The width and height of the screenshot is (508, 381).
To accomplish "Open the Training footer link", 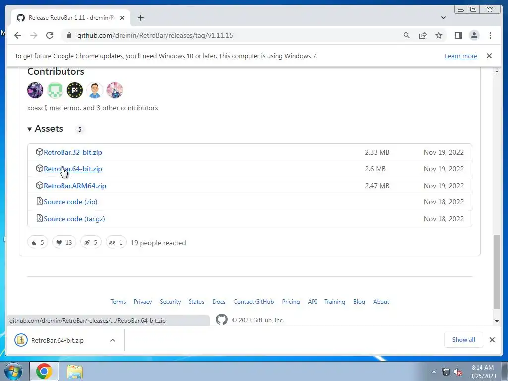I will pos(335,302).
